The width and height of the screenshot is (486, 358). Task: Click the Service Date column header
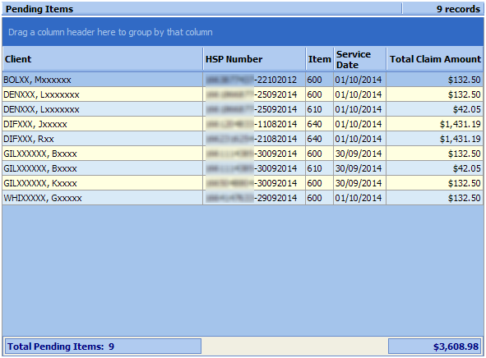[360, 59]
